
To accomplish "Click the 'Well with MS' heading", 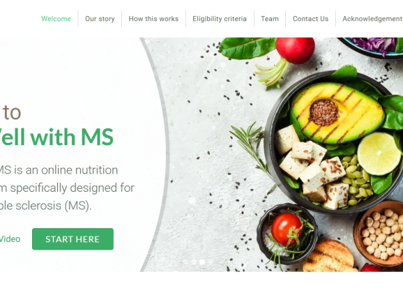I will click(56, 137).
